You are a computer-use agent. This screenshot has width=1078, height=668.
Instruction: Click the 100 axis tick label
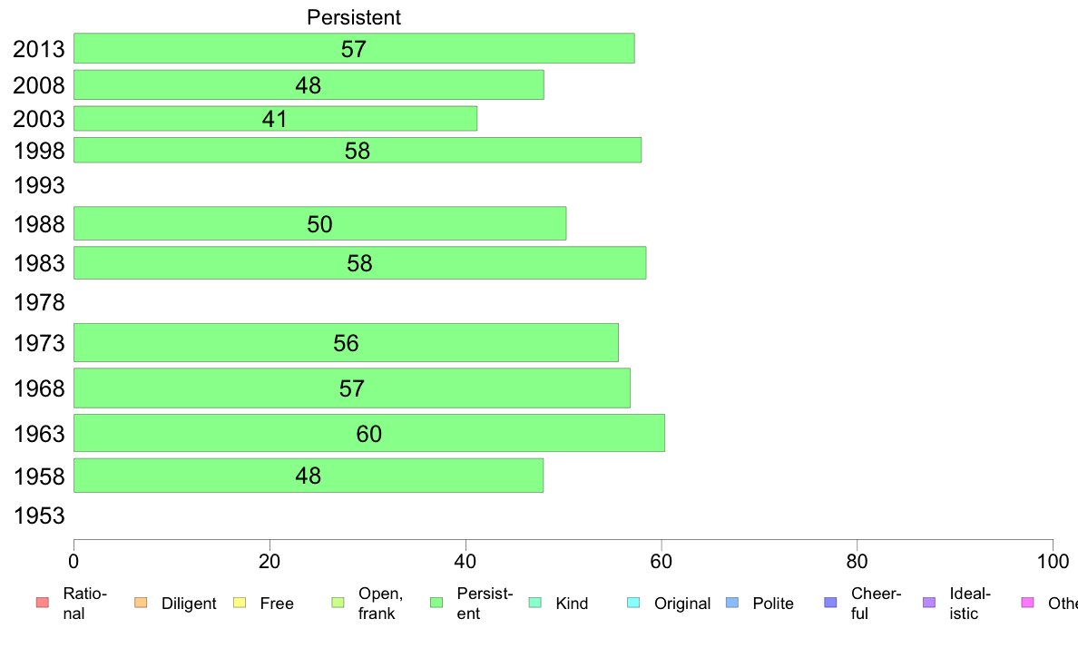pyautogui.click(x=1053, y=562)
